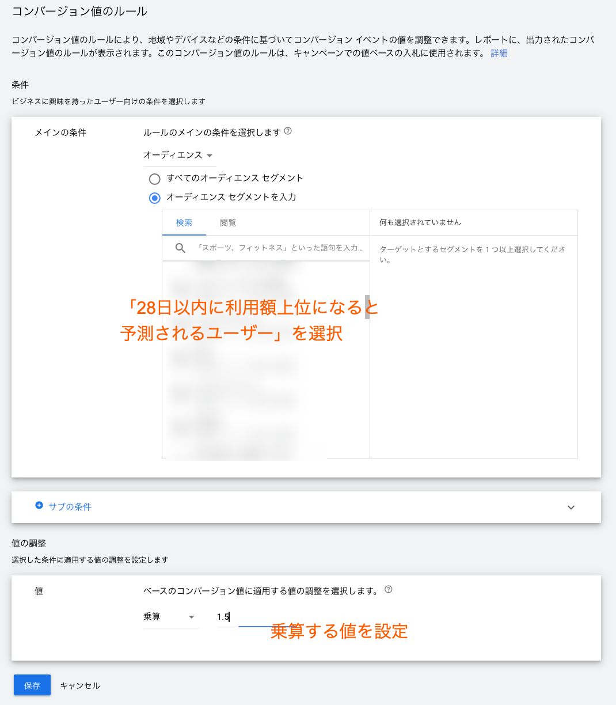616x705 pixels.
Task: Open the 詳細 link in the description
Action: pos(499,53)
